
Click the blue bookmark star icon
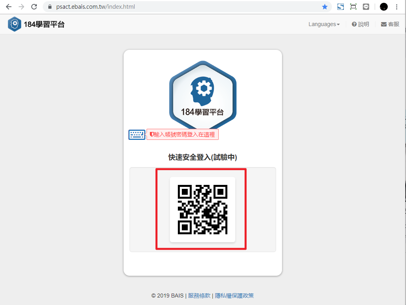325,7
